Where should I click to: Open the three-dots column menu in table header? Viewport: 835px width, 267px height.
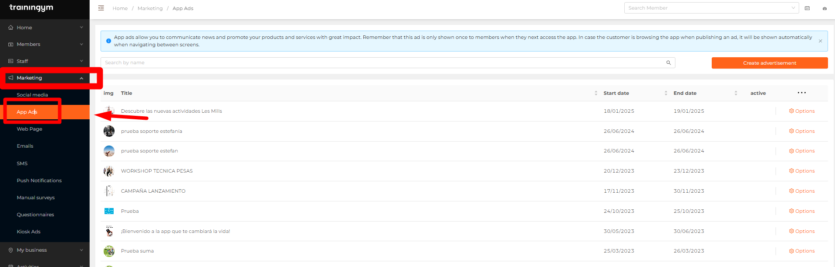801,93
